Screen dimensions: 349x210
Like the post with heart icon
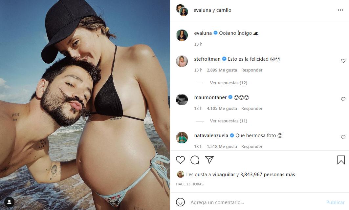pyautogui.click(x=180, y=160)
